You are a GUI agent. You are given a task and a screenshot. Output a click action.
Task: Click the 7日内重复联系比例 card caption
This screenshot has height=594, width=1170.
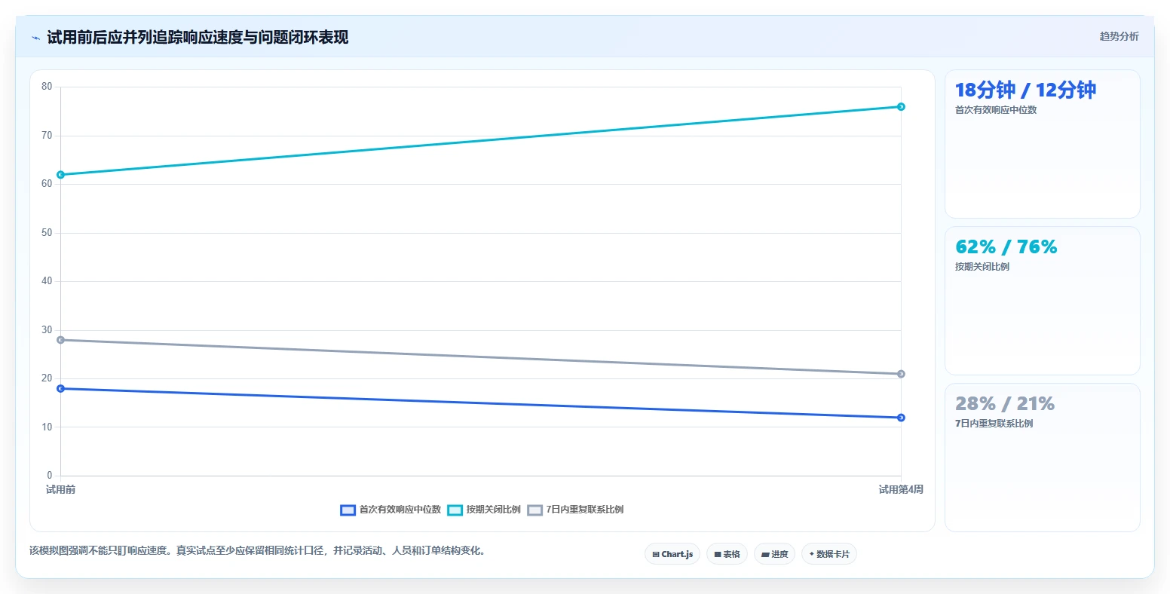point(994,424)
